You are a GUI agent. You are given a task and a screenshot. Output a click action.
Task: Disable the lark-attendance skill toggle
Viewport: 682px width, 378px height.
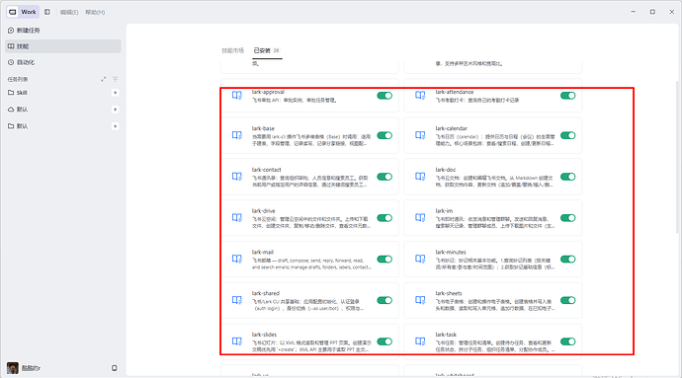568,96
